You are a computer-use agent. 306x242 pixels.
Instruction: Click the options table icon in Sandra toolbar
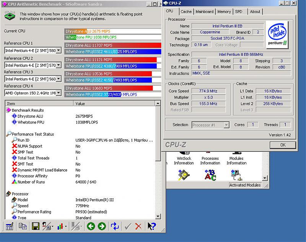coord(10,226)
